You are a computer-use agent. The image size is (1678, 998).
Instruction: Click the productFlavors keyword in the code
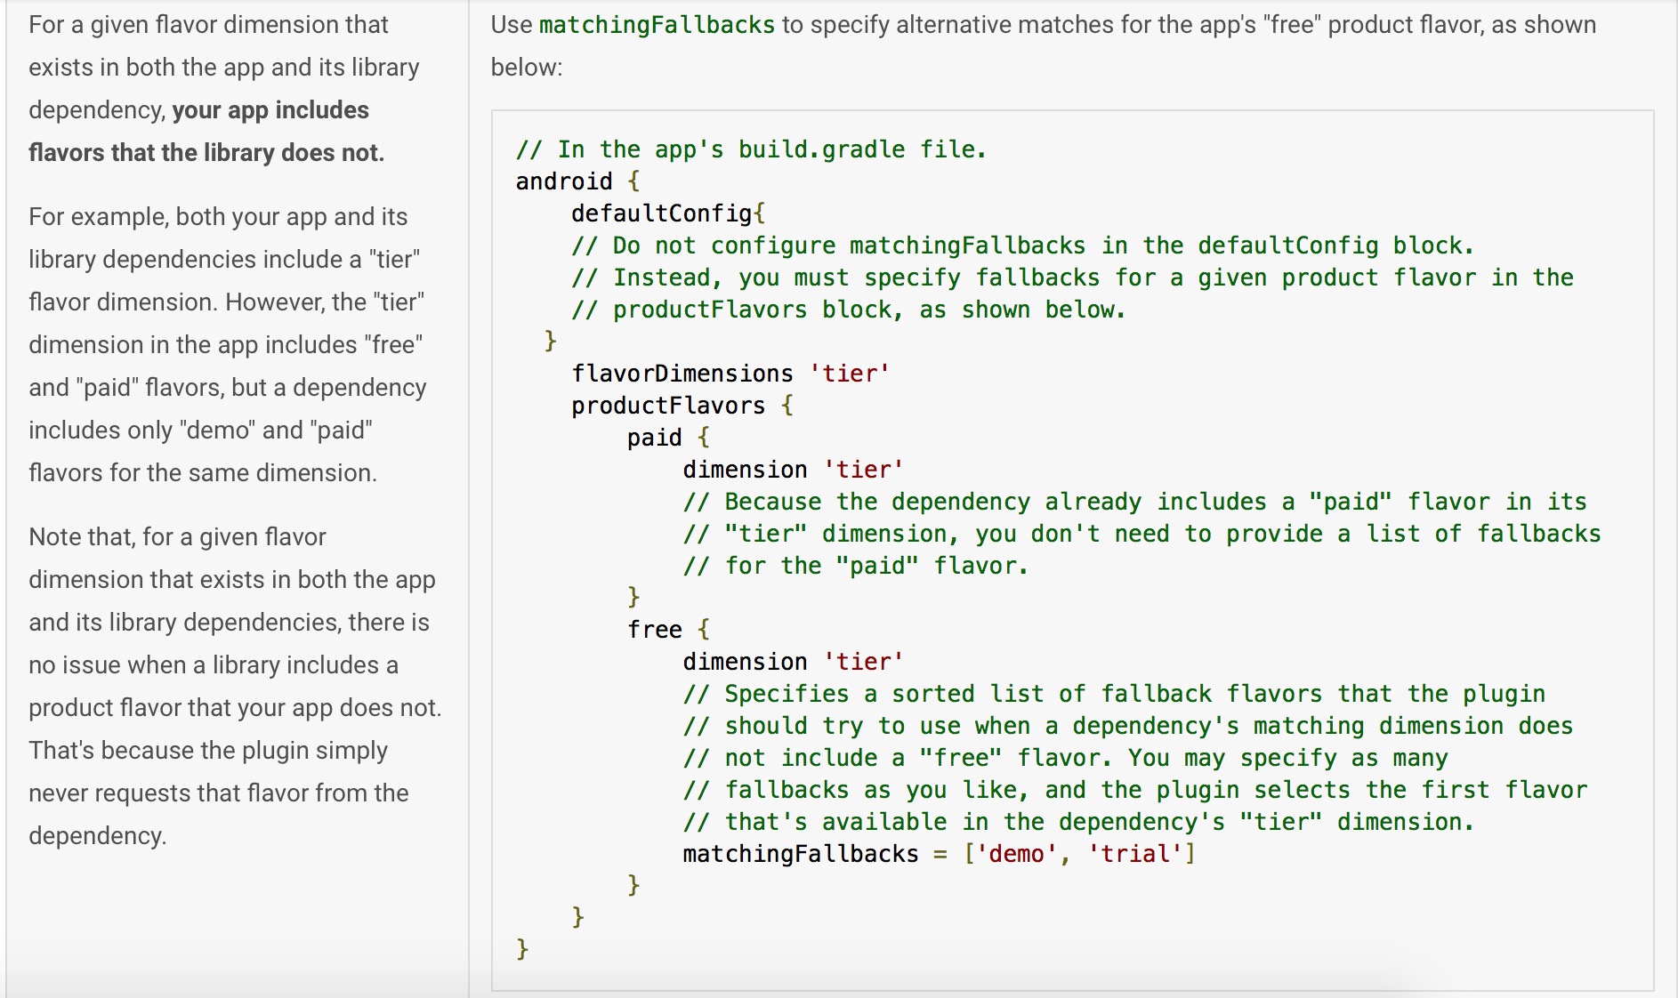coord(666,405)
